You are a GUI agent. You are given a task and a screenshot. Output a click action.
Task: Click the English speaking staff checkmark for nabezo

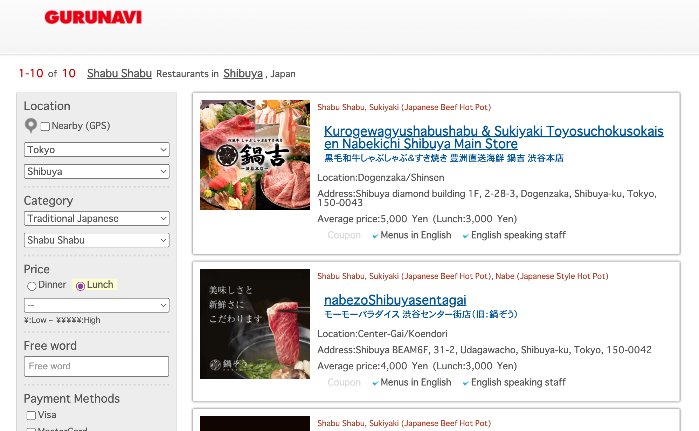[466, 383]
